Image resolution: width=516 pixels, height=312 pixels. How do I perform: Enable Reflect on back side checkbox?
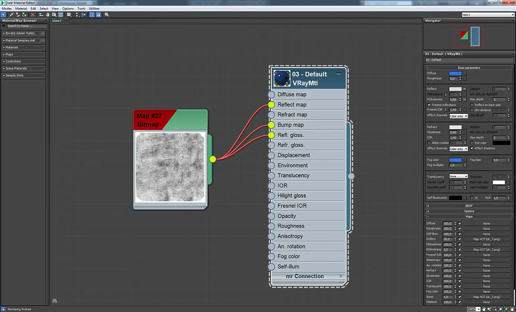tap(472, 105)
